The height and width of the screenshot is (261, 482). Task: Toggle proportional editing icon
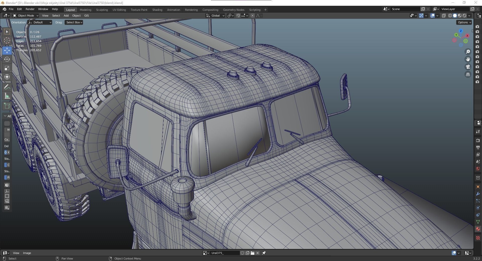point(253,16)
